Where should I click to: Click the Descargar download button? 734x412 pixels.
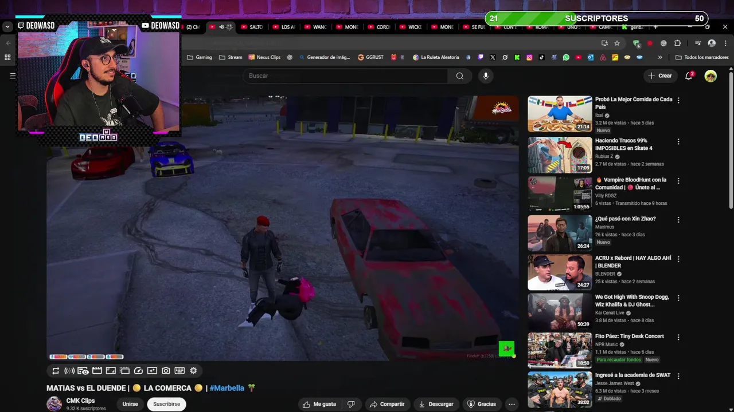pyautogui.click(x=436, y=404)
